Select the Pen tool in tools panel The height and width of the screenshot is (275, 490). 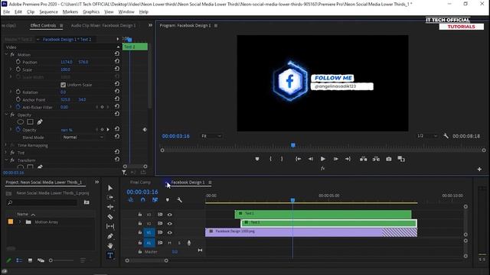110,236
